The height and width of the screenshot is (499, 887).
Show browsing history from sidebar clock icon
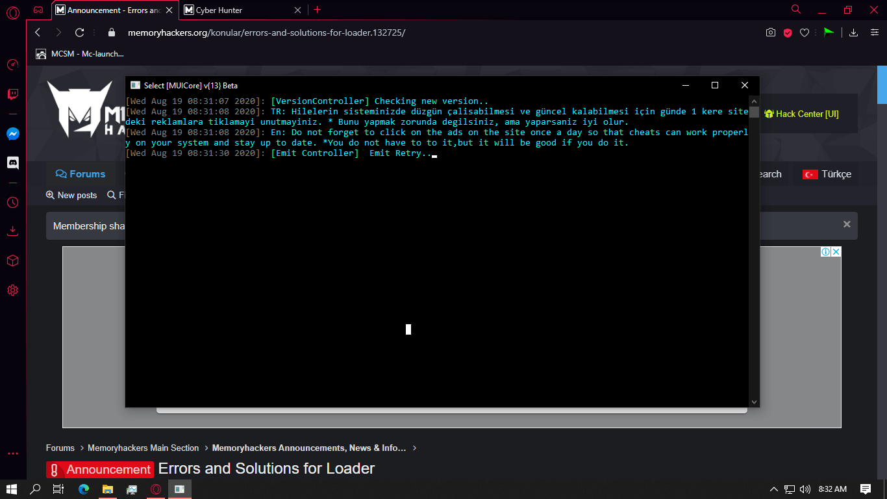(12, 202)
